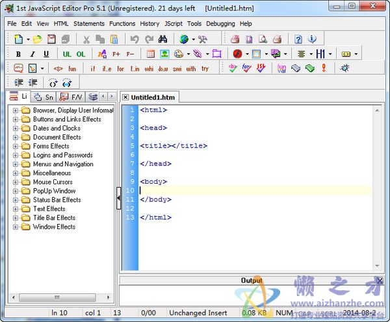The image size is (390, 322).
Task: Click the editor scrollbar up arrow
Action: [377, 110]
